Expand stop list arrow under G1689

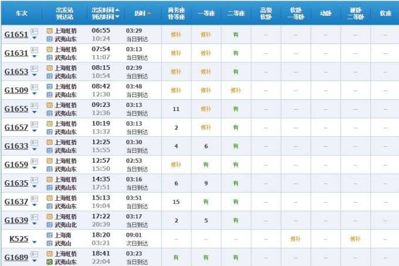pos(35,261)
